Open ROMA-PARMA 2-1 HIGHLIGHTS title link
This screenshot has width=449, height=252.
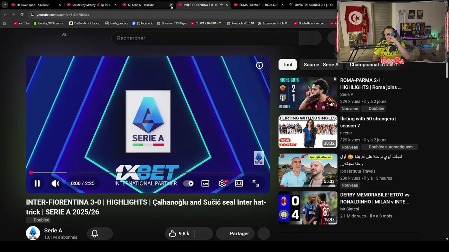pos(371,84)
